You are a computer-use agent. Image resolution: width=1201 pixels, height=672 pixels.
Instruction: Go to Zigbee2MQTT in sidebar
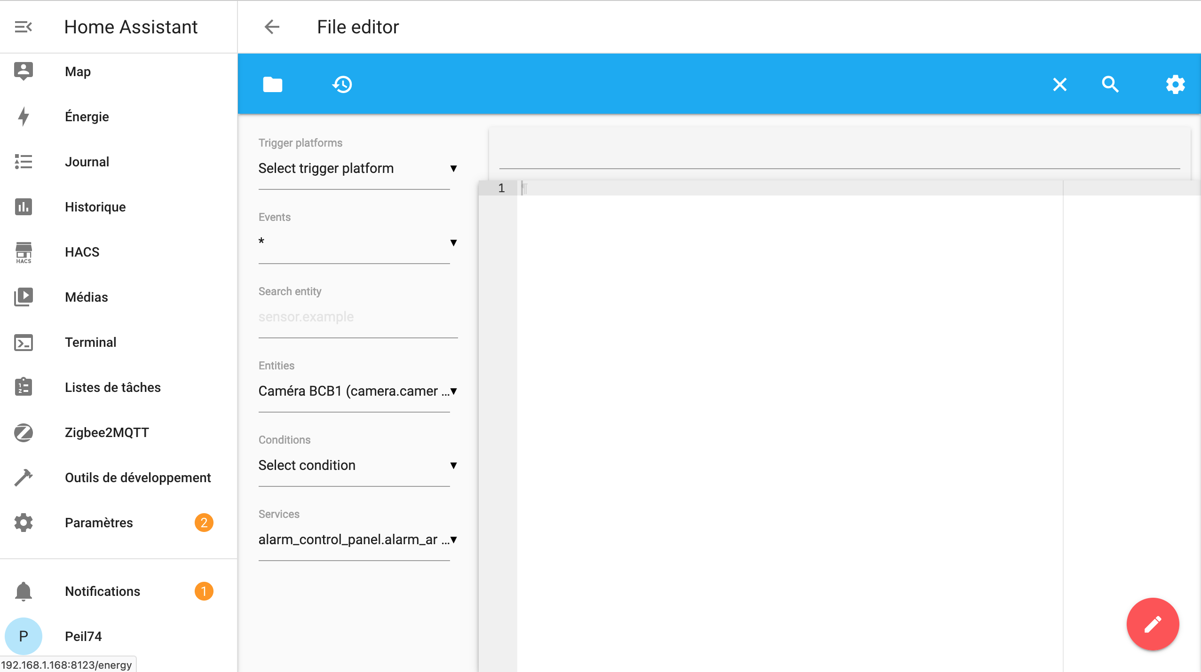pyautogui.click(x=107, y=432)
